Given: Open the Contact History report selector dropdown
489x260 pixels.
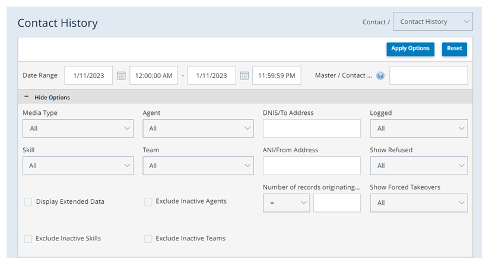Looking at the screenshot, I should 433,21.
